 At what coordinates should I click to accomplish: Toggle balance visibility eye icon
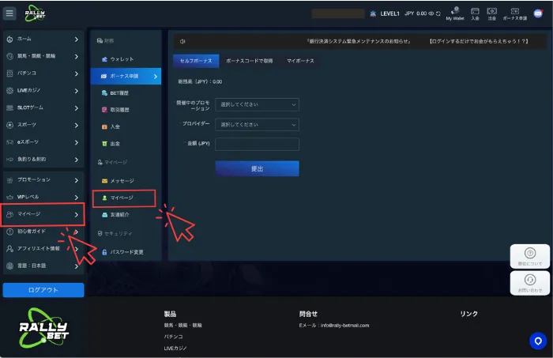[x=431, y=13]
